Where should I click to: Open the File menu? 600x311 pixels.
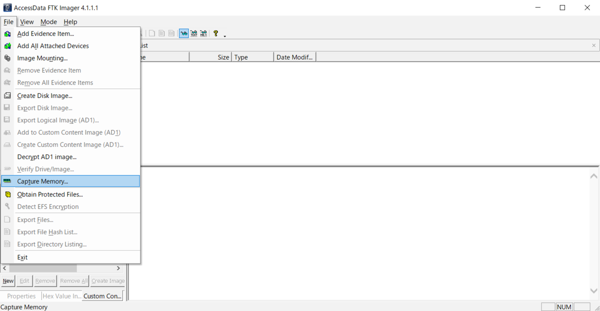pos(8,21)
